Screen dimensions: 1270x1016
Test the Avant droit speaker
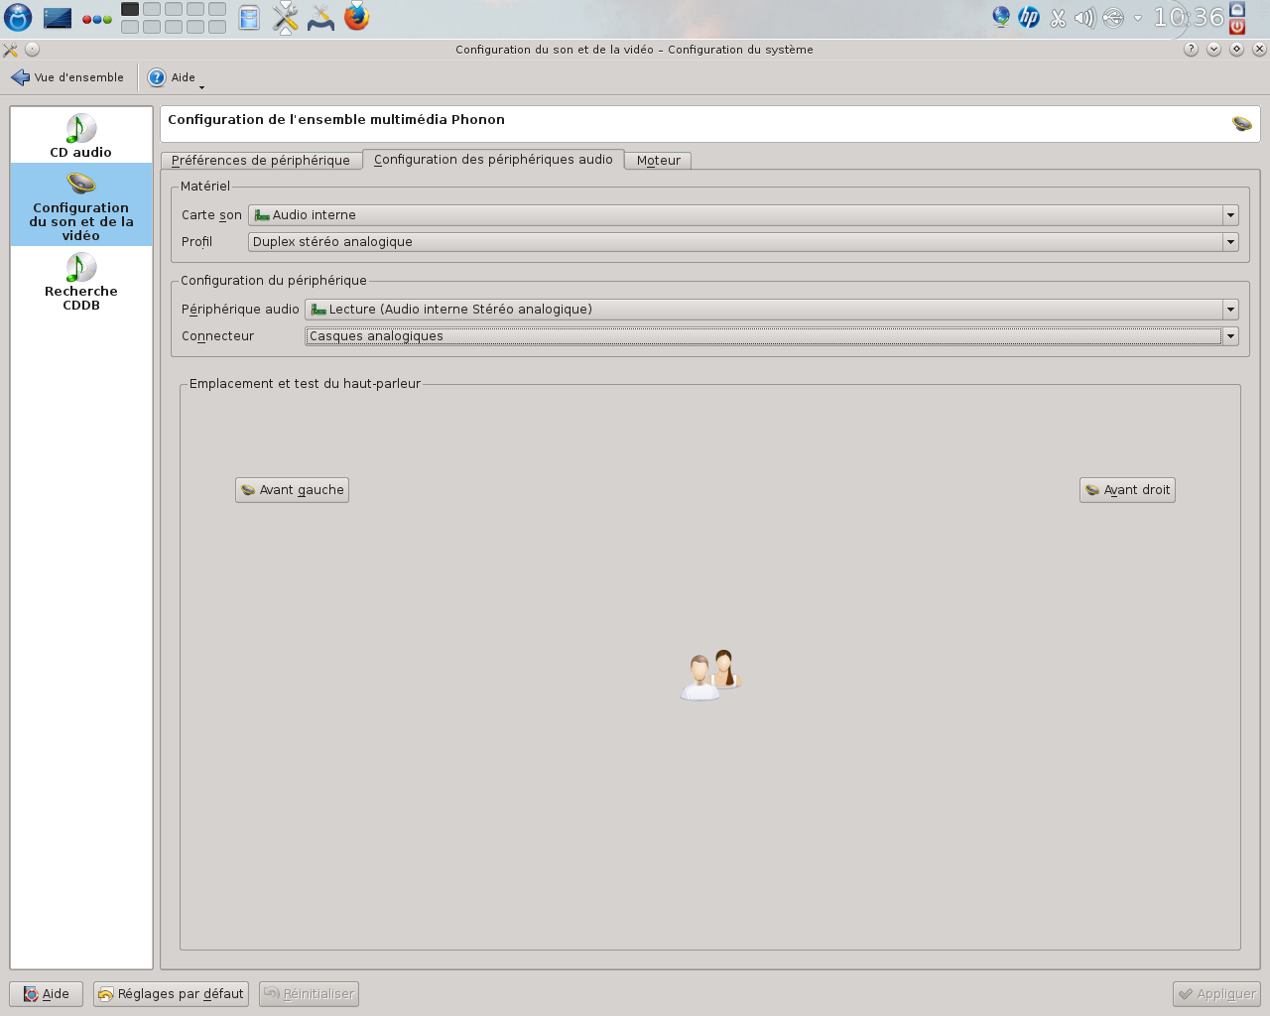coord(1127,490)
